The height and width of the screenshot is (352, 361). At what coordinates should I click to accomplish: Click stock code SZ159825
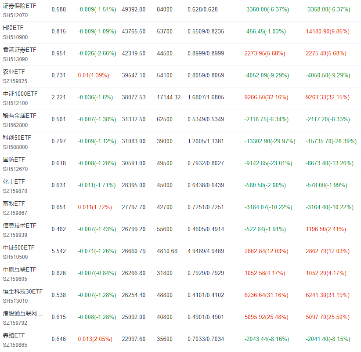(x=15, y=81)
